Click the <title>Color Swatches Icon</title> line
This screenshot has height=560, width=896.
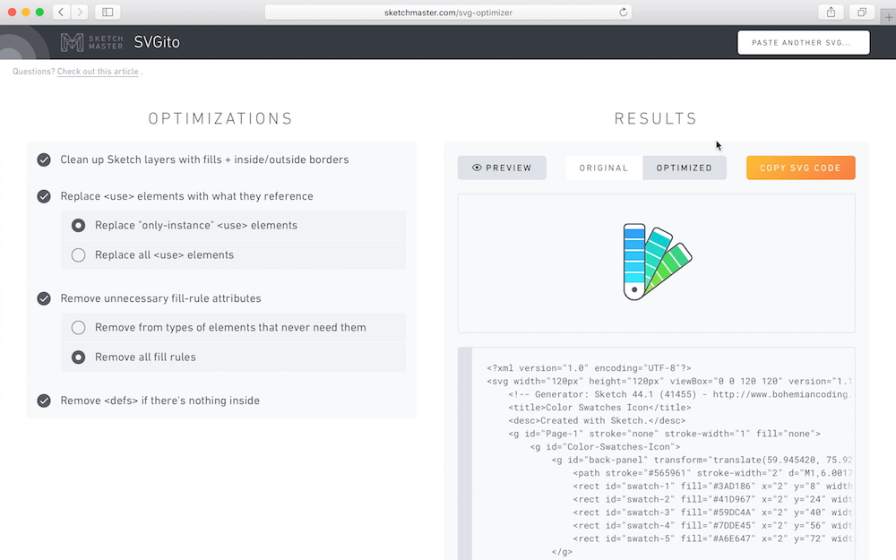(x=599, y=408)
